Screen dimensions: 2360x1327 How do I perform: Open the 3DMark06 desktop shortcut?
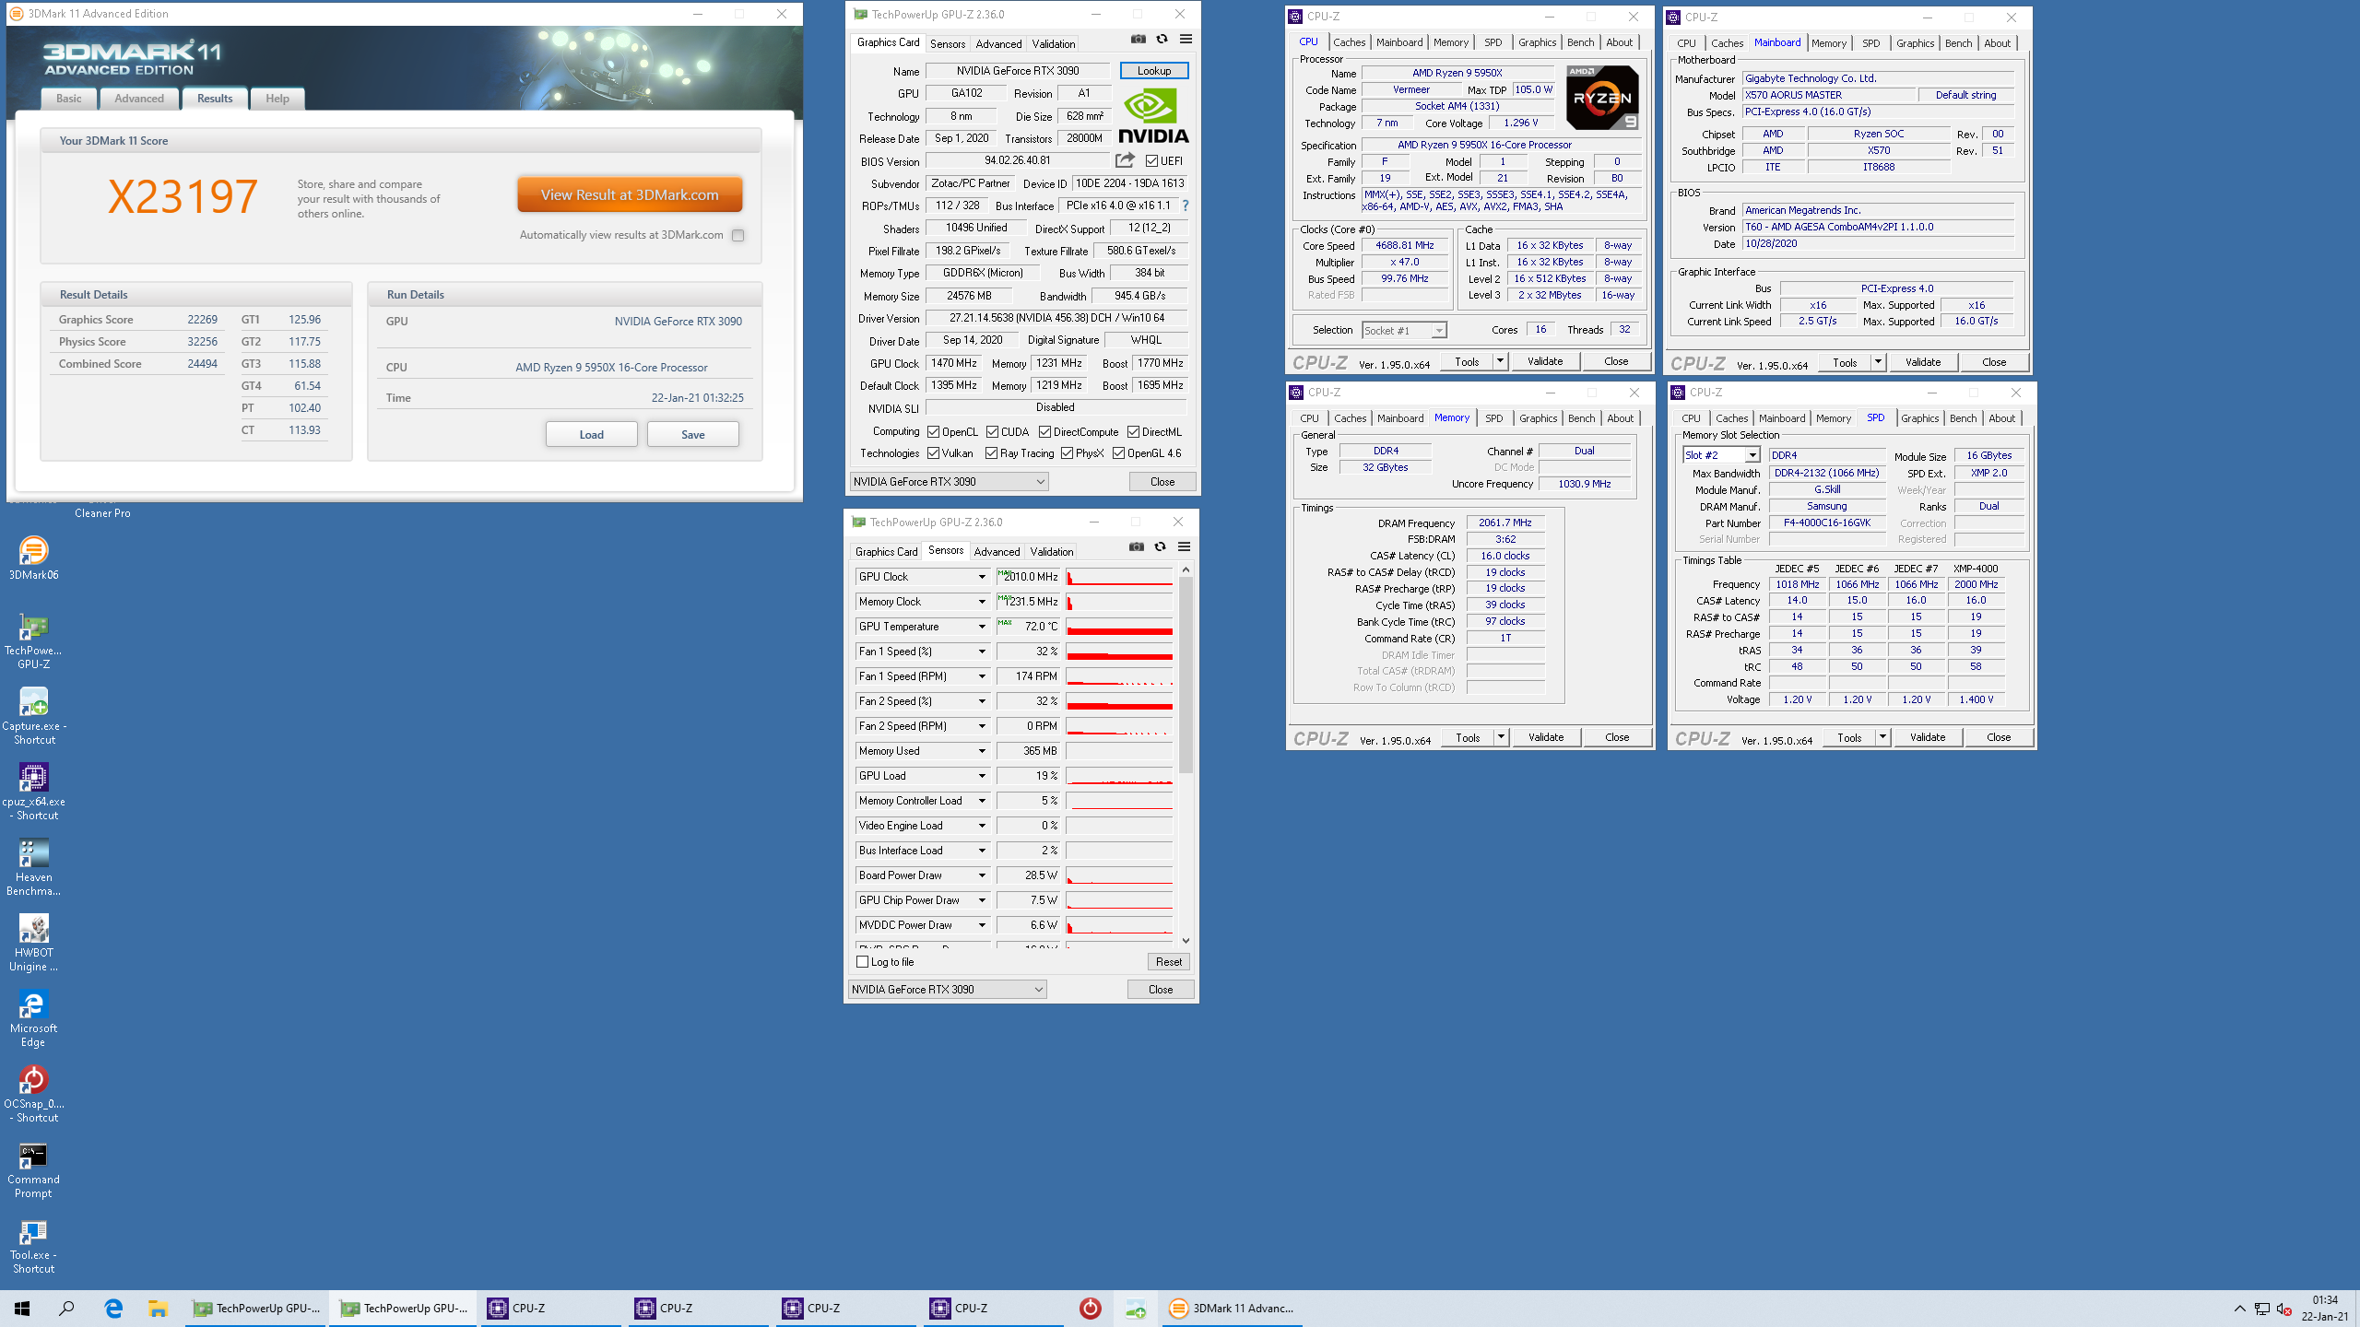coord(33,558)
